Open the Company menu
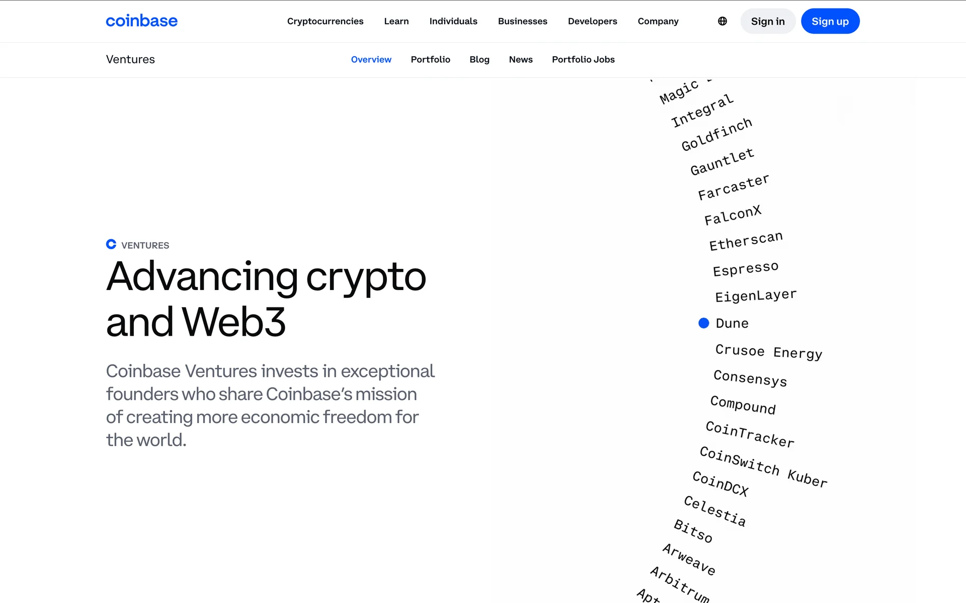 click(x=658, y=21)
